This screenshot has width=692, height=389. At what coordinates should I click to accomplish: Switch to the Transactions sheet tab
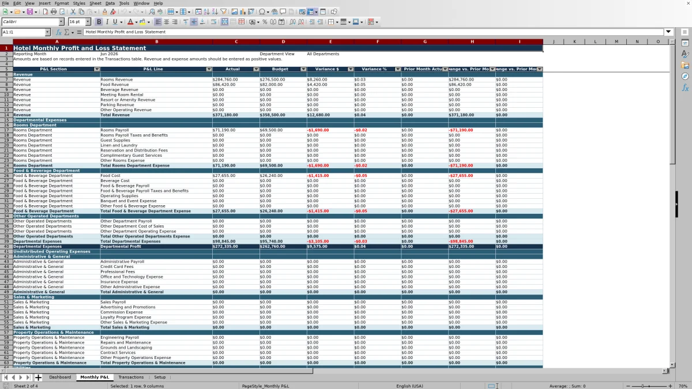point(131,377)
